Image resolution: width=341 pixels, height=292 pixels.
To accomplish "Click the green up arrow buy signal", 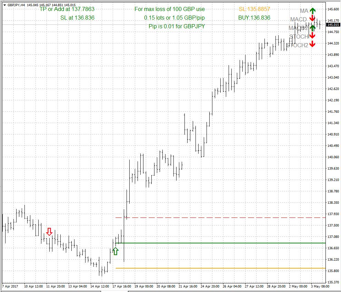I will tap(116, 251).
